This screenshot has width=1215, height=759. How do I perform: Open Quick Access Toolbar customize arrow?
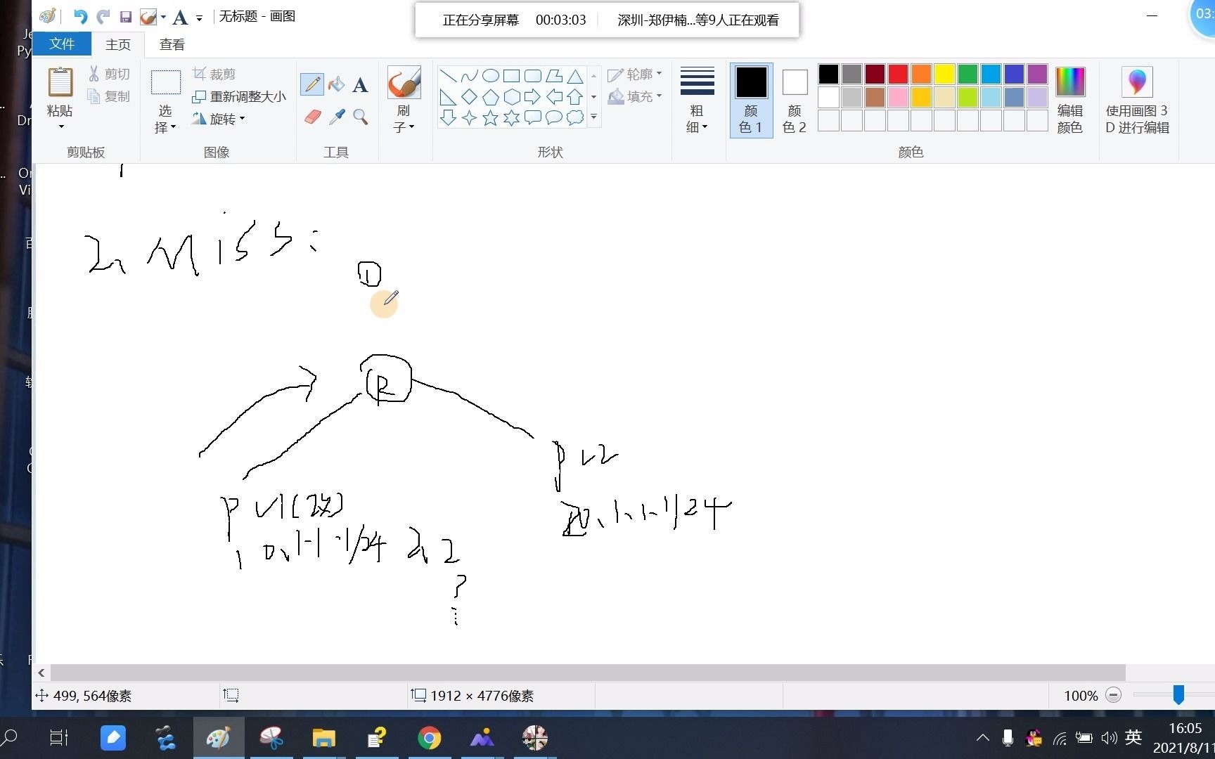(200, 18)
